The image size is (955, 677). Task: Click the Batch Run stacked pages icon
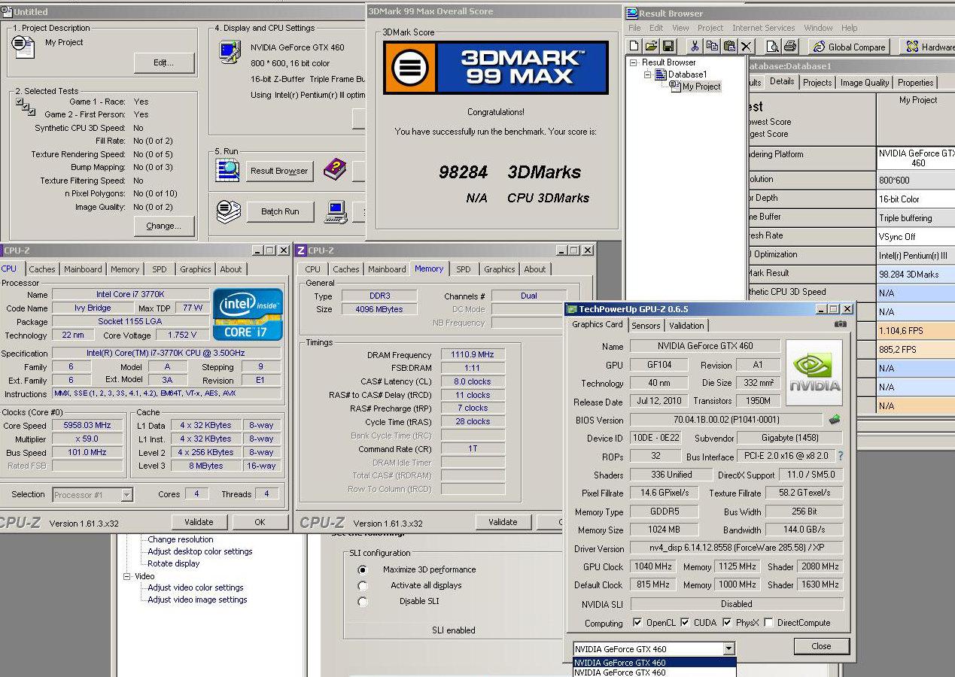(228, 211)
